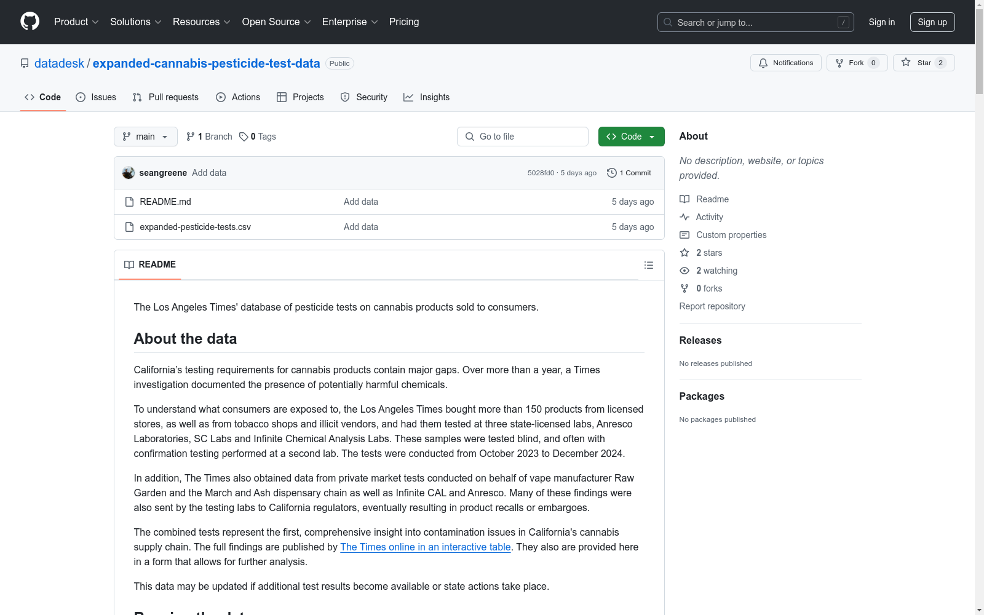Click the scrollbar down arrow

[x=979, y=610]
